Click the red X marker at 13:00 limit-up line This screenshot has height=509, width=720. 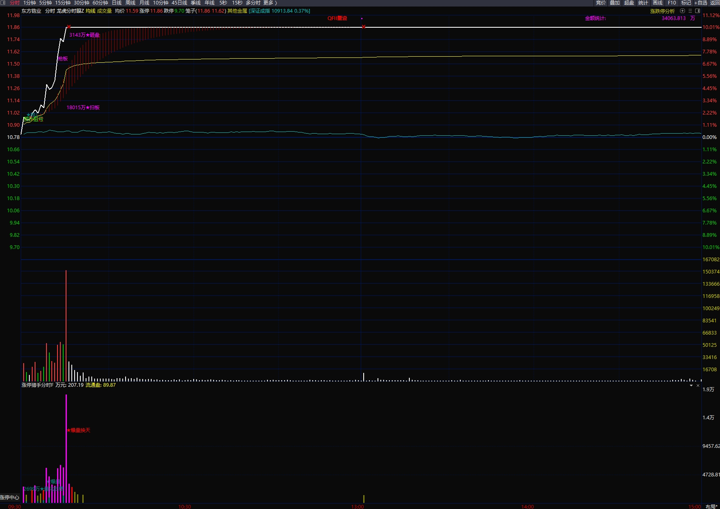364,27
